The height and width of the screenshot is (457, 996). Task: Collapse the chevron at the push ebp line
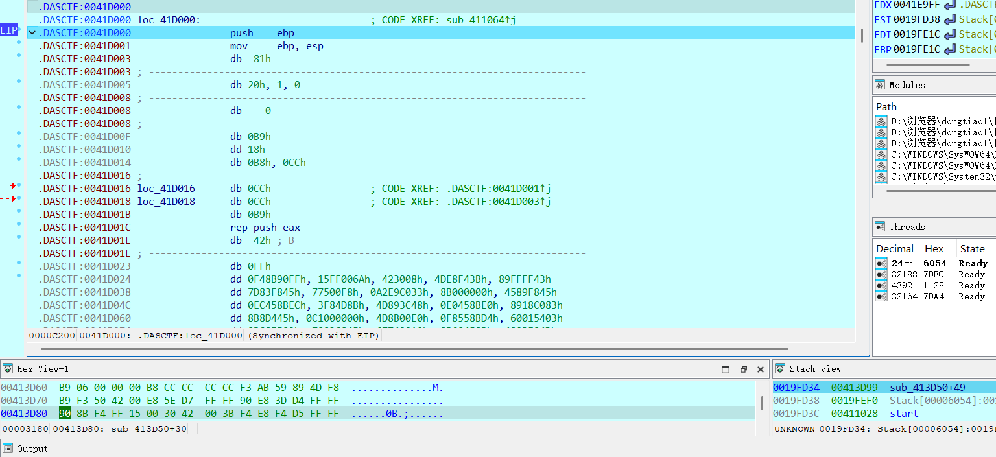pos(32,32)
